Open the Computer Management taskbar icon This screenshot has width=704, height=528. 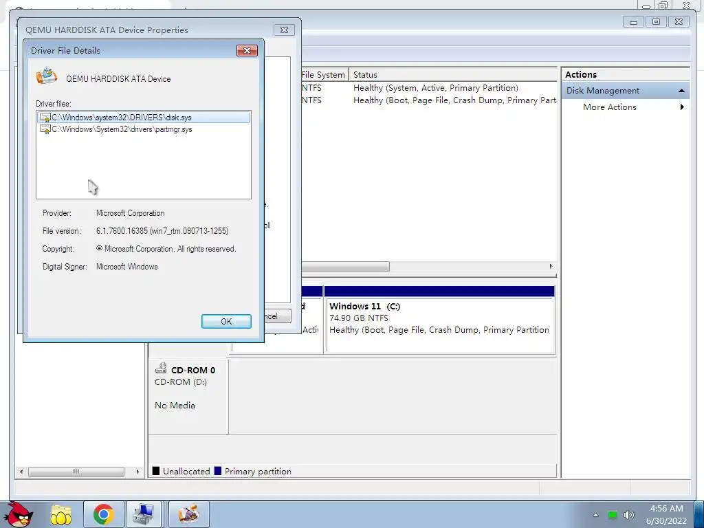click(x=143, y=514)
